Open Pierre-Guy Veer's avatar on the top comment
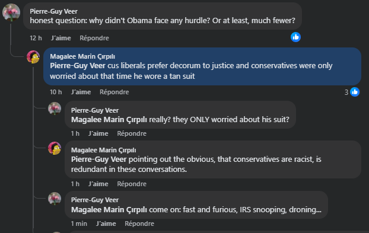This screenshot has height=233, width=369. (x=11, y=12)
